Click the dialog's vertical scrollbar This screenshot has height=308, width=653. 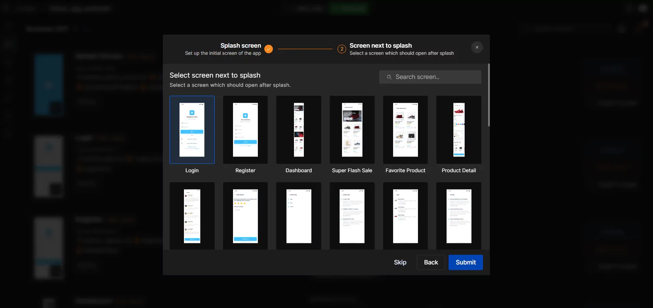coord(488,95)
